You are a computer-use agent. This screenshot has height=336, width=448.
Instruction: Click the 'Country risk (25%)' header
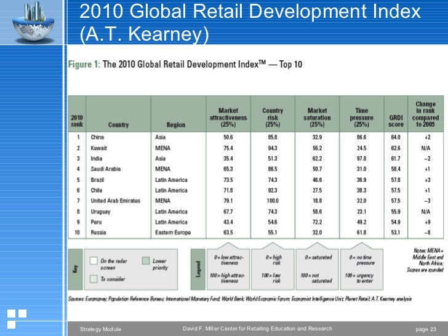(x=273, y=118)
